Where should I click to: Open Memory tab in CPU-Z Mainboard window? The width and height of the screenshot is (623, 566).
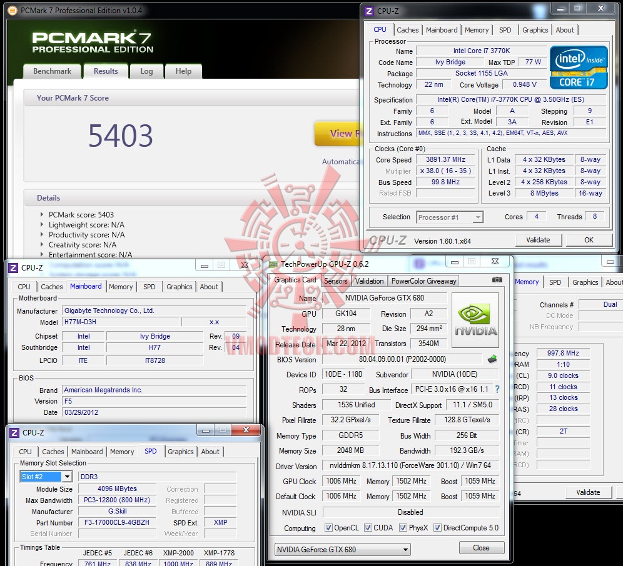tap(121, 287)
